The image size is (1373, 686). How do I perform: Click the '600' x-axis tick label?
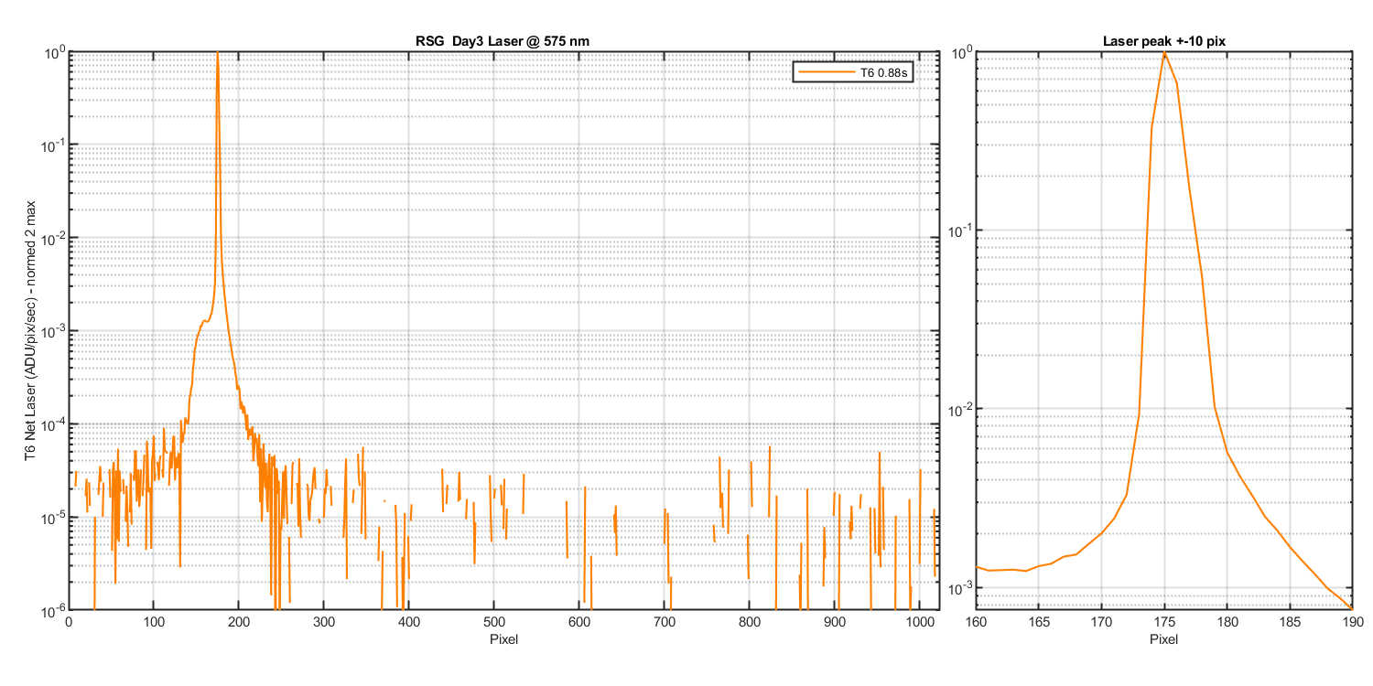(x=579, y=622)
